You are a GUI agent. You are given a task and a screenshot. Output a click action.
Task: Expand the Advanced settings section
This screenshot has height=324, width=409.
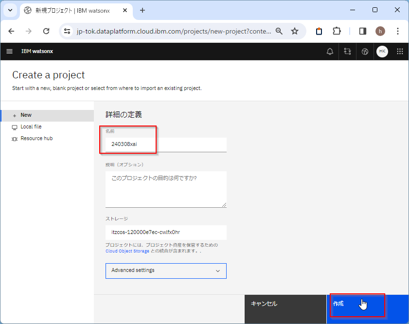166,270
